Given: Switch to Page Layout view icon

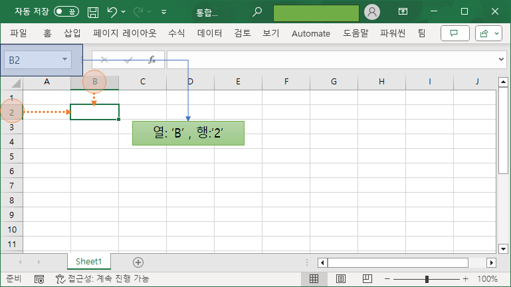Looking at the screenshot, I should (340, 279).
